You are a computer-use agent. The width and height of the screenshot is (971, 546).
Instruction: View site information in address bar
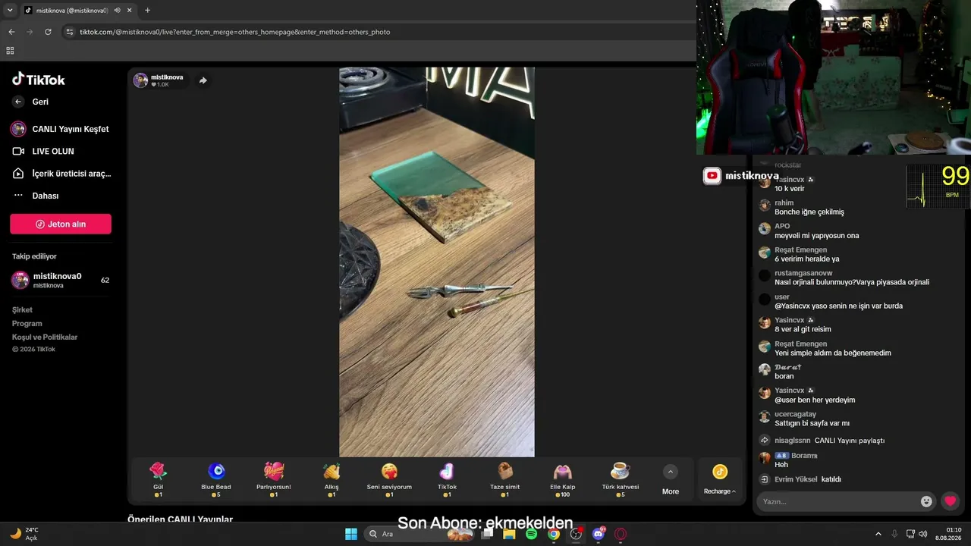coord(69,32)
